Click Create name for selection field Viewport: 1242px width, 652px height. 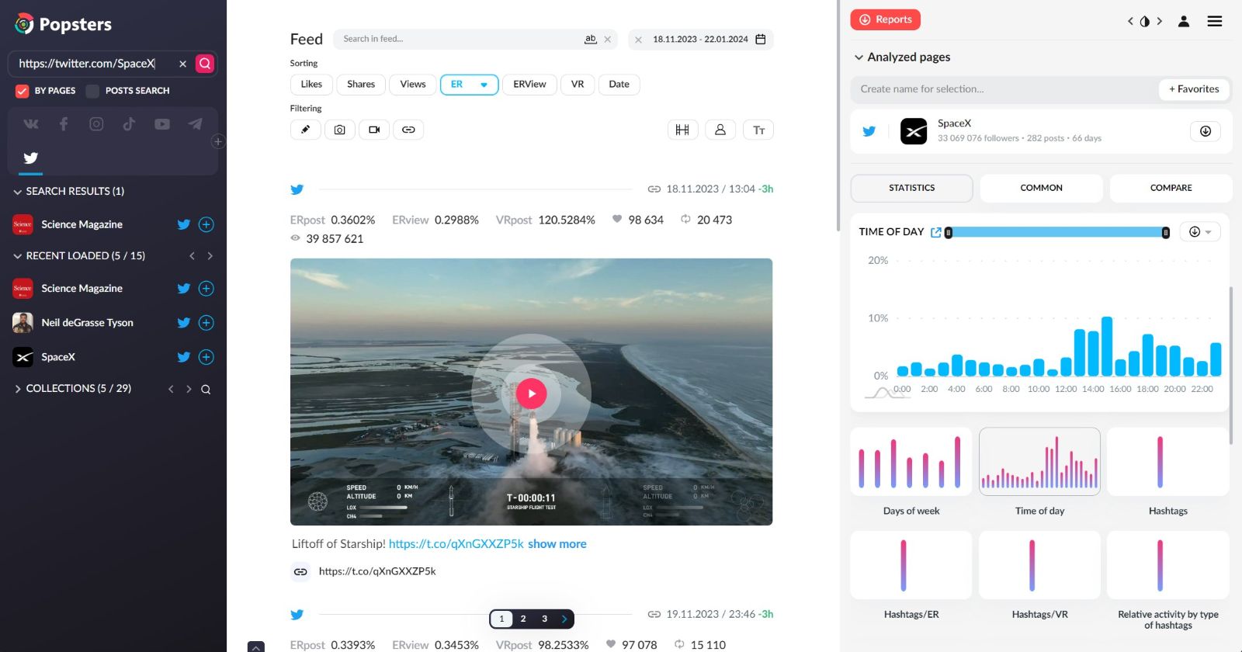(x=1004, y=89)
